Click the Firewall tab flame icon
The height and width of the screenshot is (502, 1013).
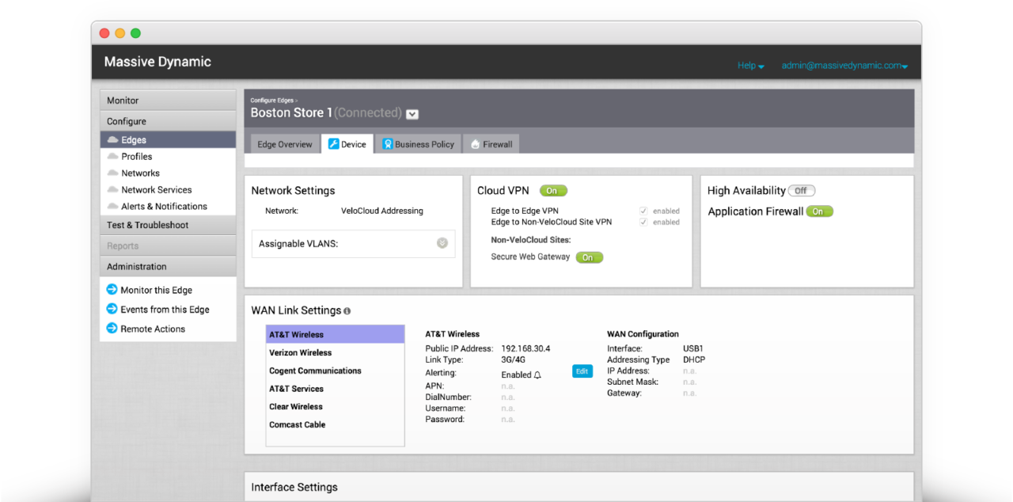475,145
